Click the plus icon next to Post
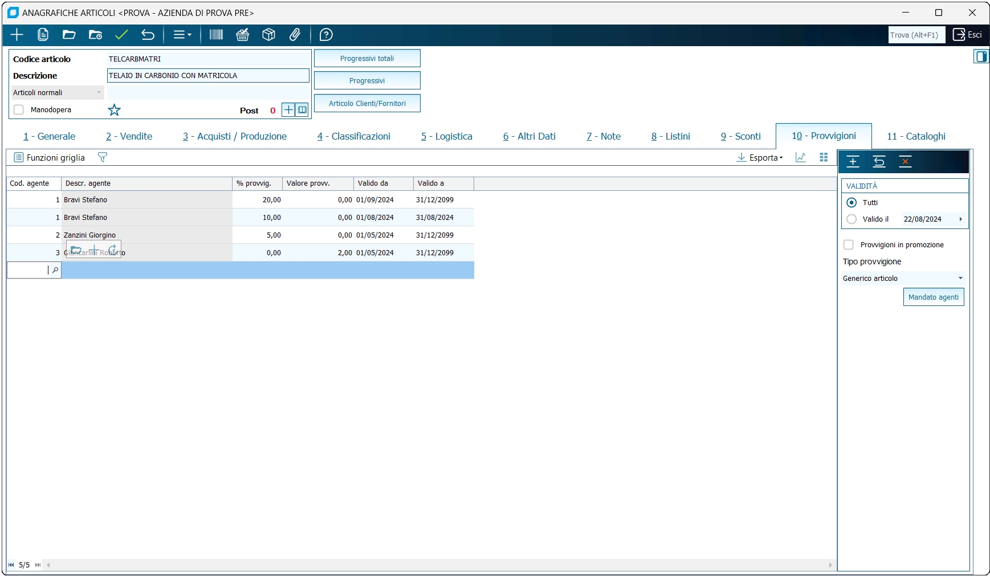The image size is (990, 576). pyautogui.click(x=288, y=110)
